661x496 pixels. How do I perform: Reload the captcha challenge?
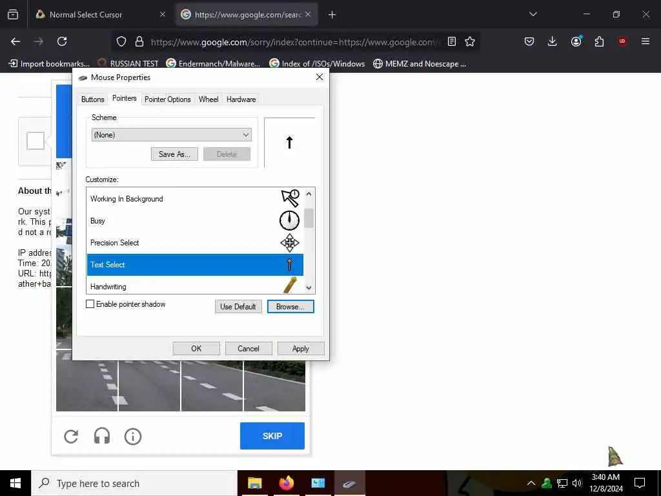pyautogui.click(x=71, y=436)
